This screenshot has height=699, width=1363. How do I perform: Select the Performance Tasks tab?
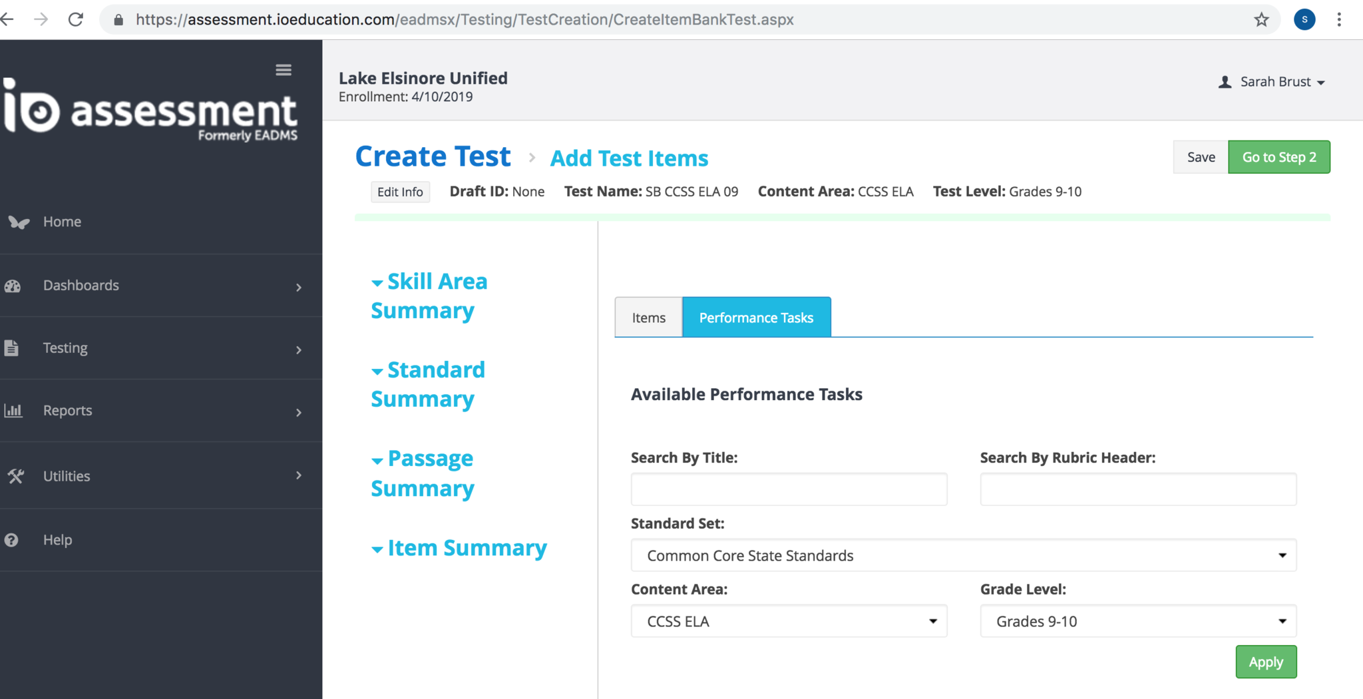tap(756, 318)
